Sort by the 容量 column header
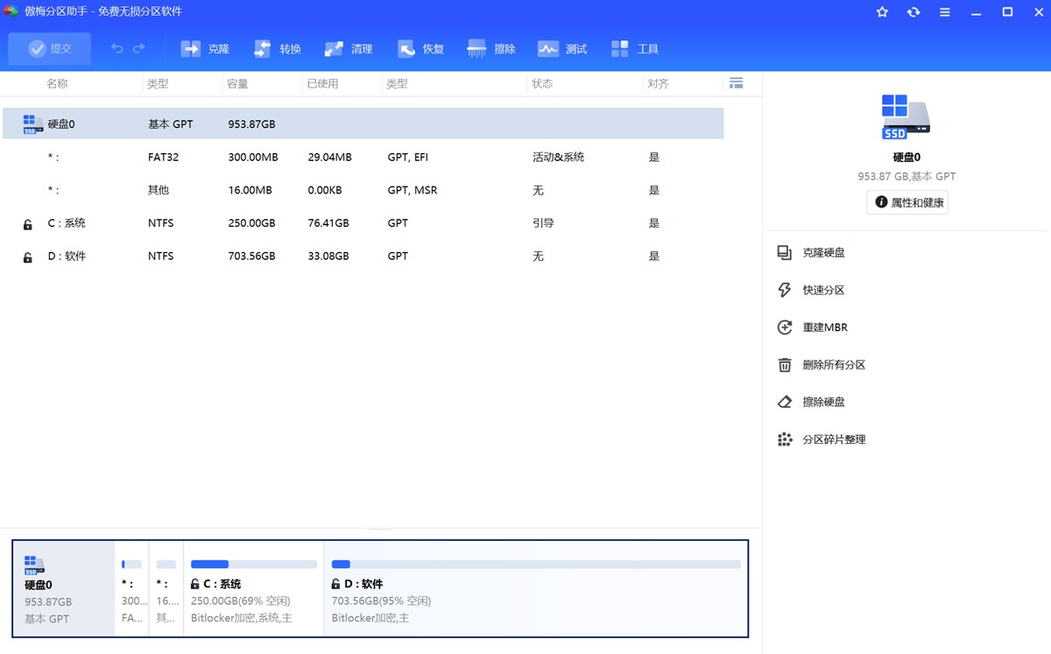 (x=238, y=84)
